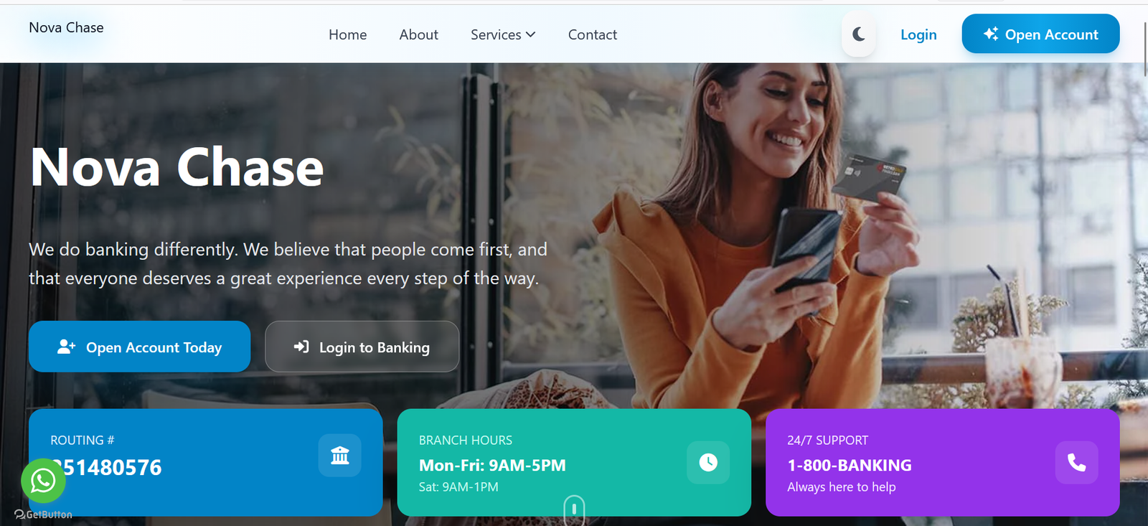The width and height of the screenshot is (1148, 526).
Task: Click the Open Account header button
Action: [1040, 34]
